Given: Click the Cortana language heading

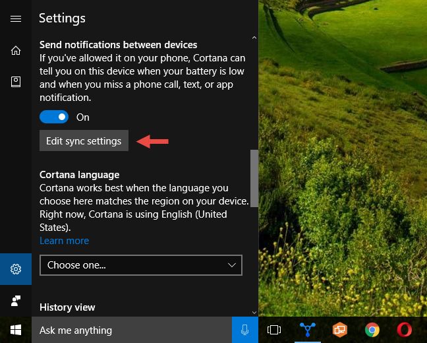Looking at the screenshot, I should point(80,175).
